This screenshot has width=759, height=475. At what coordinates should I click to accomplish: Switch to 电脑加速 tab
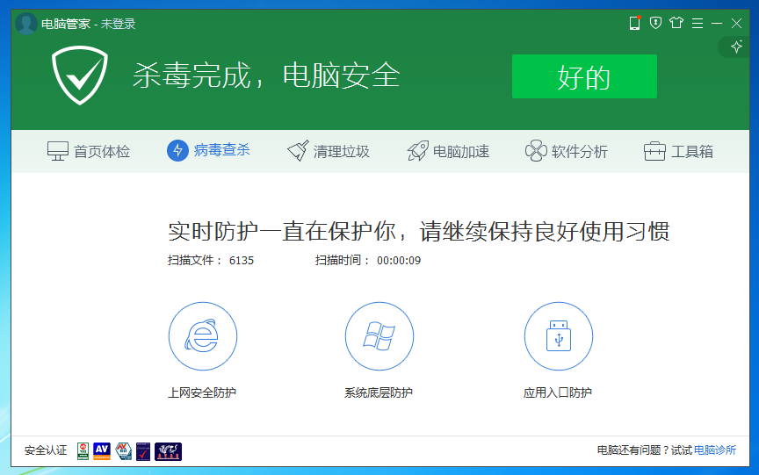(x=448, y=151)
